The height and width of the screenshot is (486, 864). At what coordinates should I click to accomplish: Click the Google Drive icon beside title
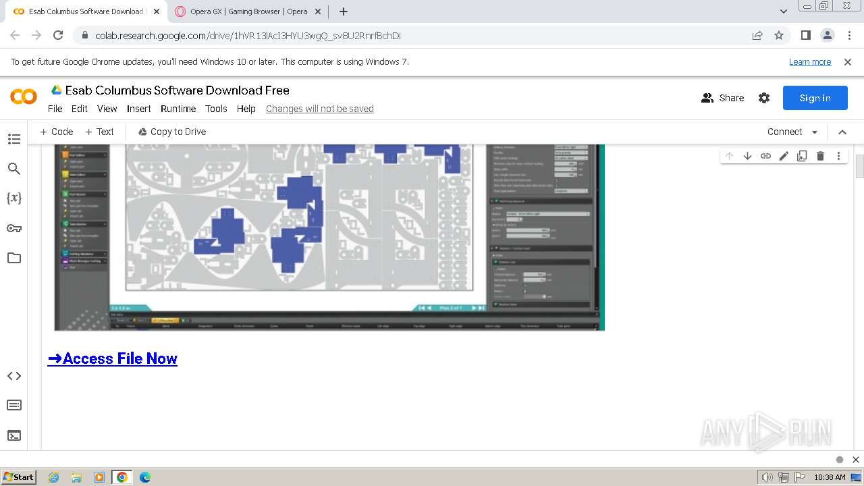click(57, 90)
